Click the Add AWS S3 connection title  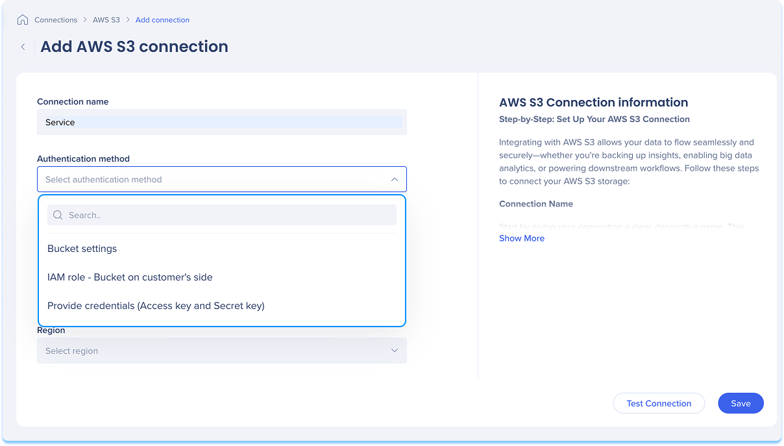point(134,47)
